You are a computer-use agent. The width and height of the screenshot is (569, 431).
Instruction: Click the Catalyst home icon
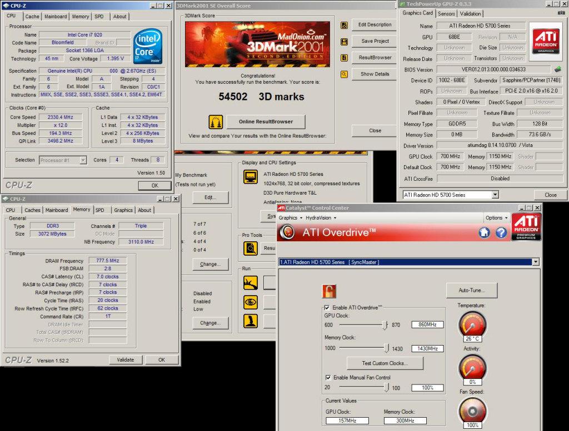[x=484, y=232]
